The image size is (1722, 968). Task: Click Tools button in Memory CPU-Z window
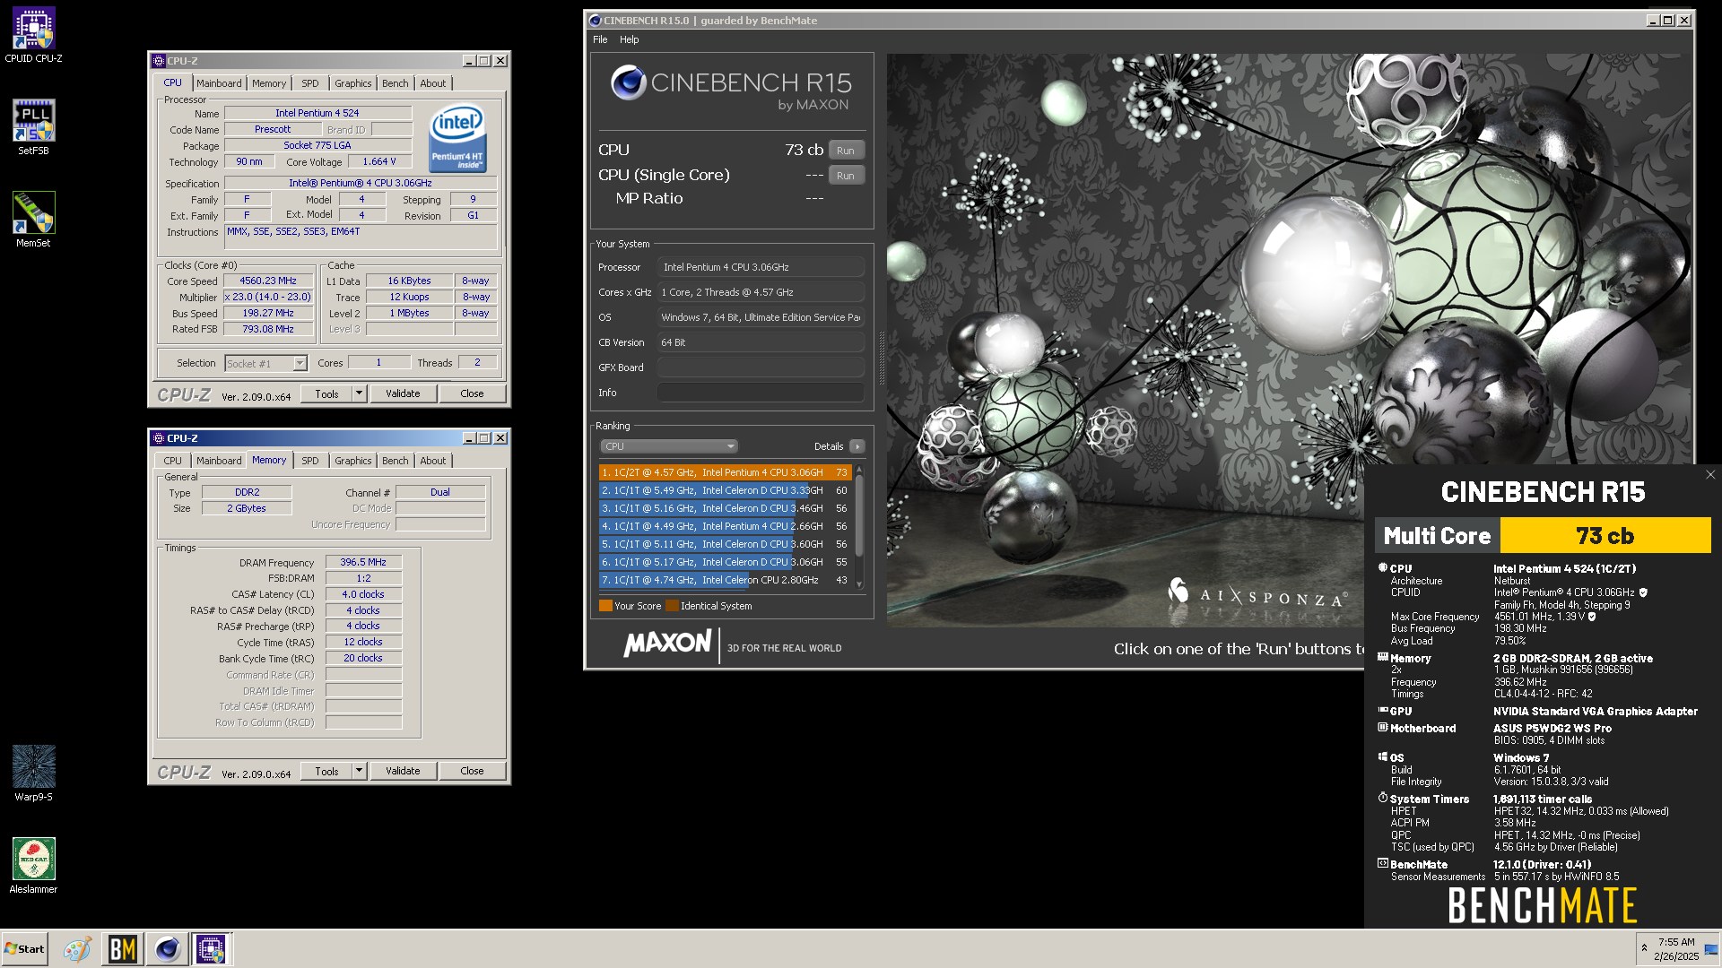coord(326,771)
